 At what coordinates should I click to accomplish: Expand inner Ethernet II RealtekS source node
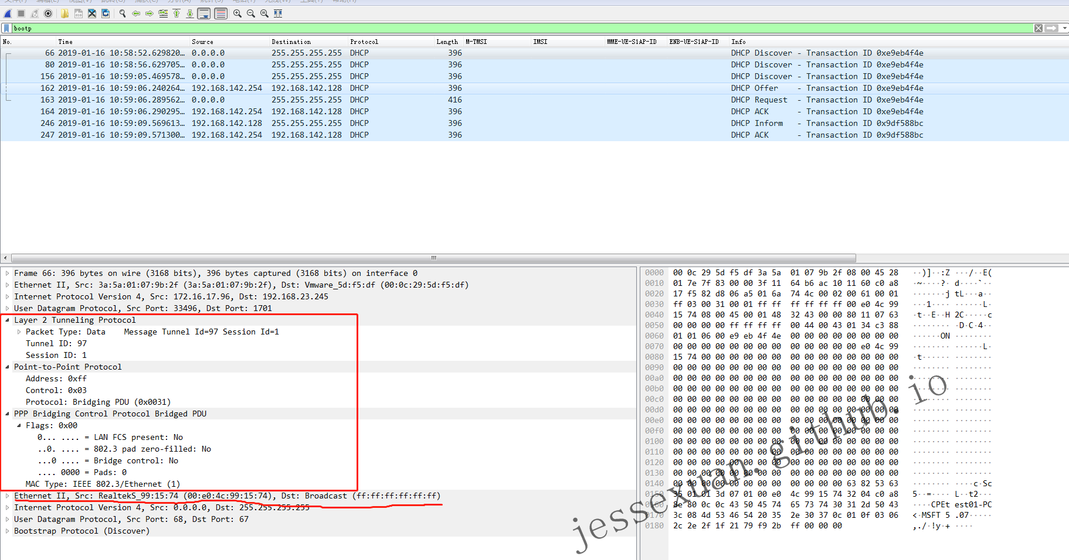(7, 496)
